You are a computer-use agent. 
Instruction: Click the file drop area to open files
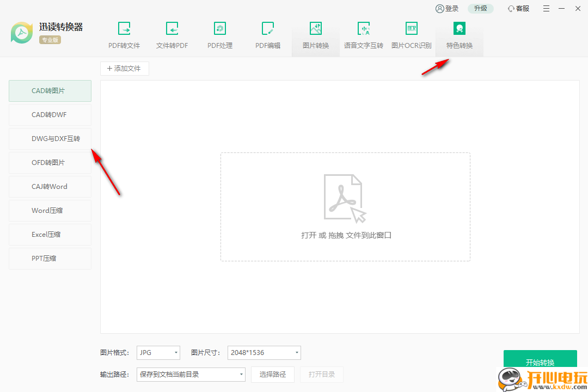[345, 207]
